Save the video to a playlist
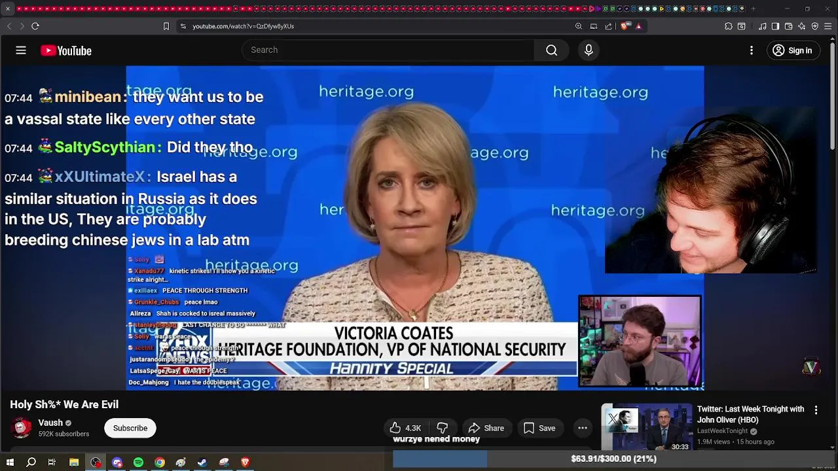The image size is (838, 471). click(x=539, y=428)
